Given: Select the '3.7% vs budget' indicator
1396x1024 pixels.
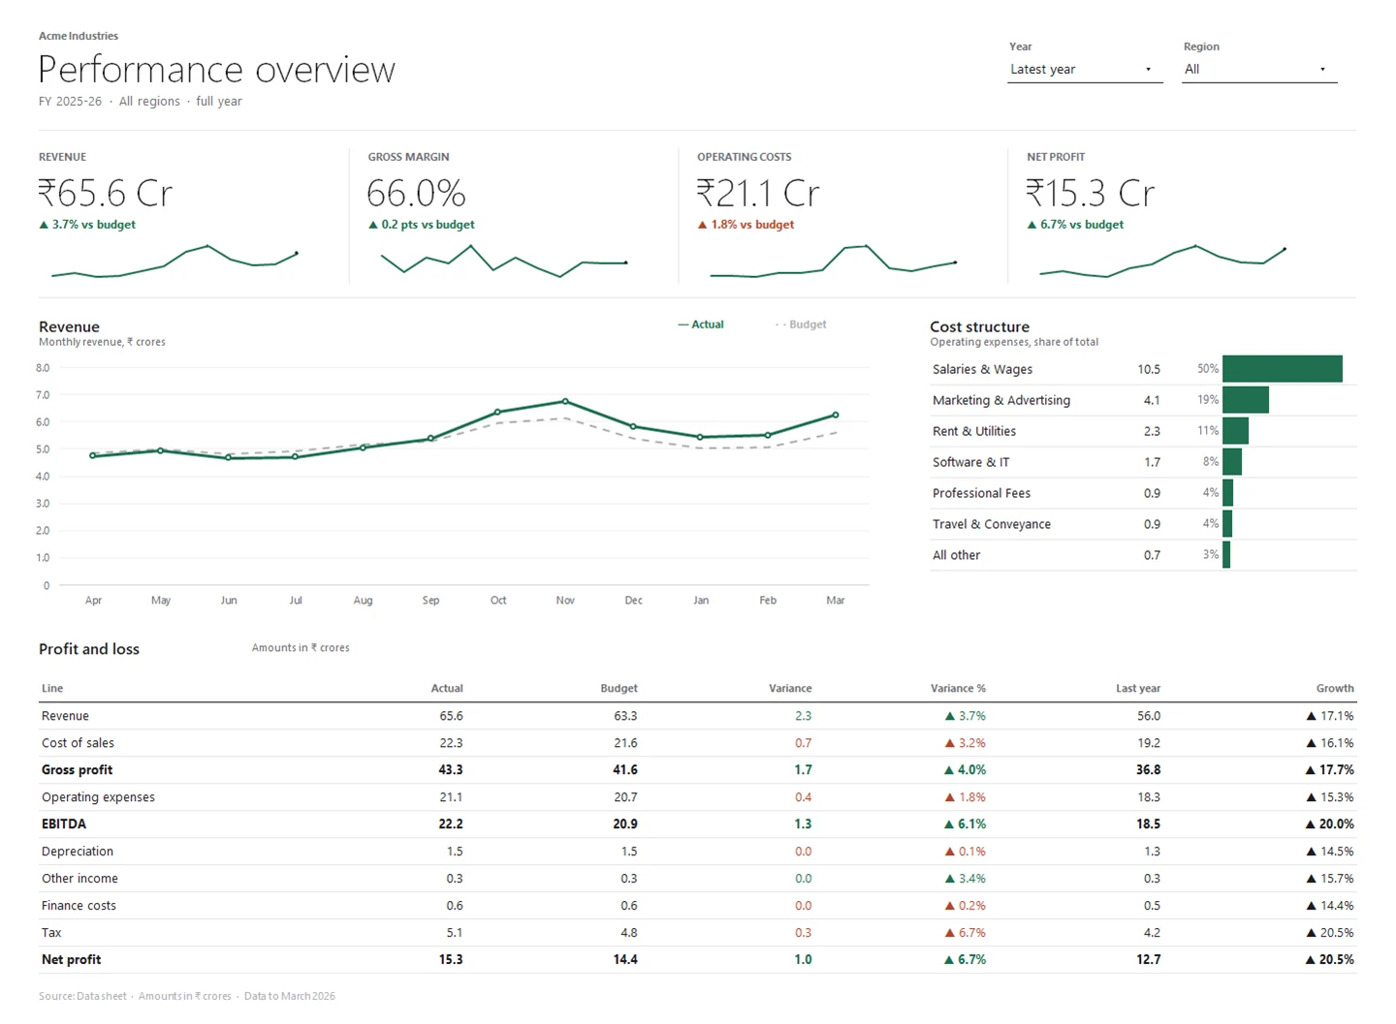Looking at the screenshot, I should pos(87,225).
